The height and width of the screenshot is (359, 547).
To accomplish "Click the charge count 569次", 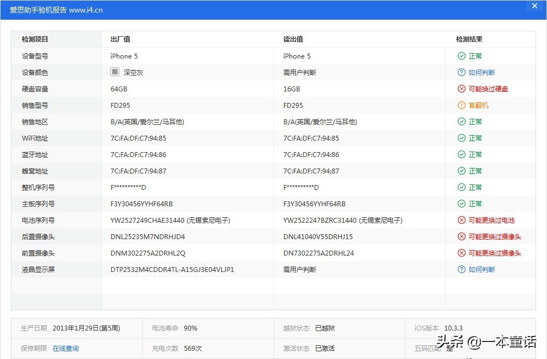I will pyautogui.click(x=193, y=348).
